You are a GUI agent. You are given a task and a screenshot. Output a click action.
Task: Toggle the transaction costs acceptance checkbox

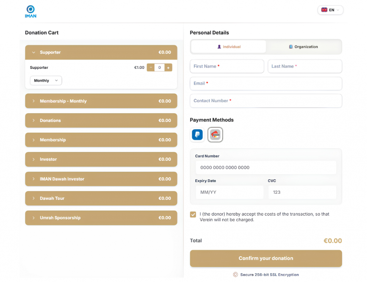point(193,214)
